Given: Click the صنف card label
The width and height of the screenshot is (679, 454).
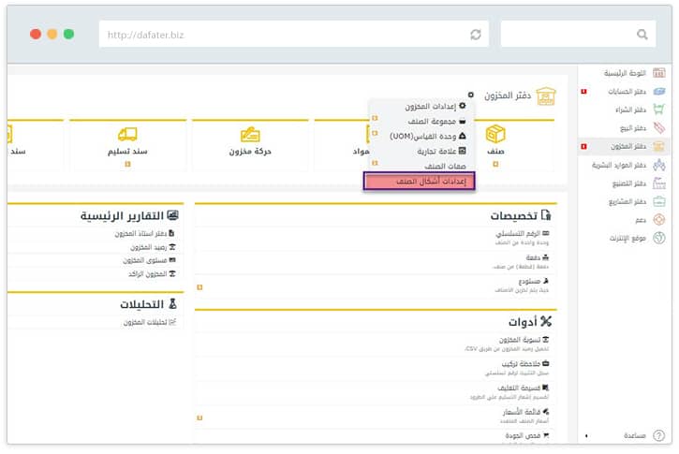Looking at the screenshot, I should (495, 152).
